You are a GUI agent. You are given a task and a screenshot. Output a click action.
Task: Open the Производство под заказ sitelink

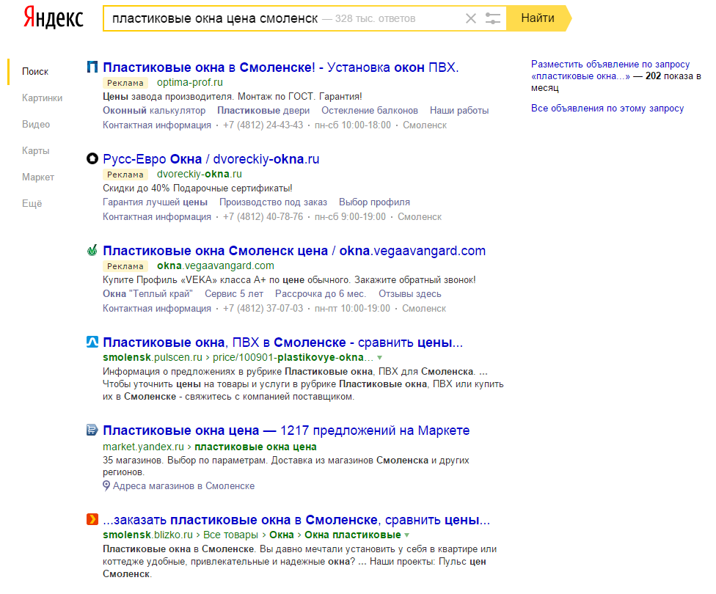pos(273,202)
